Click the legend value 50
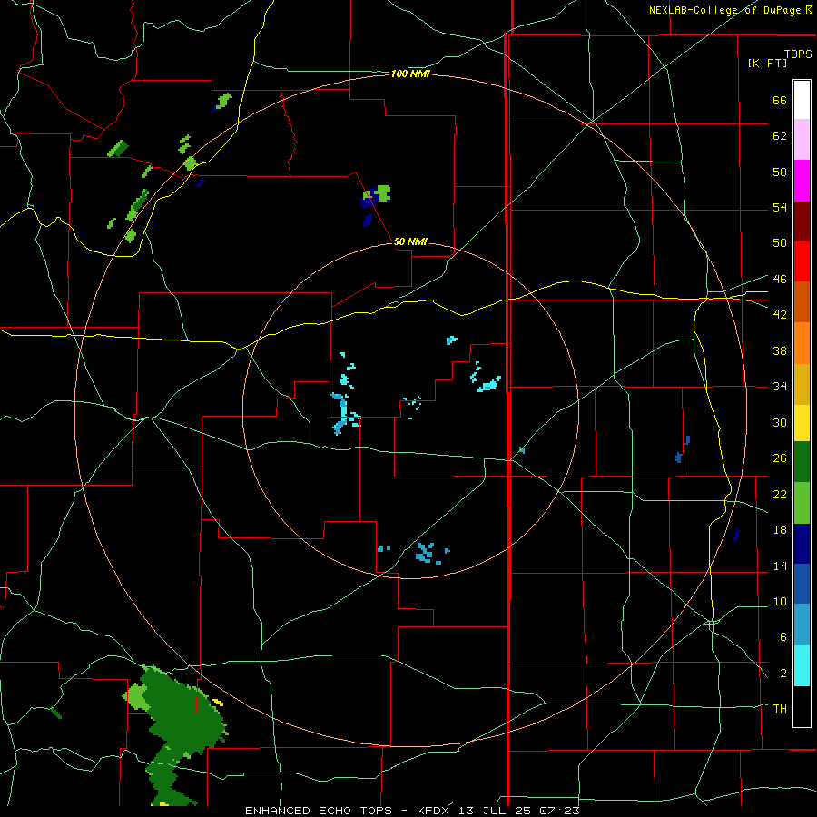The height and width of the screenshot is (817, 817). 780,242
